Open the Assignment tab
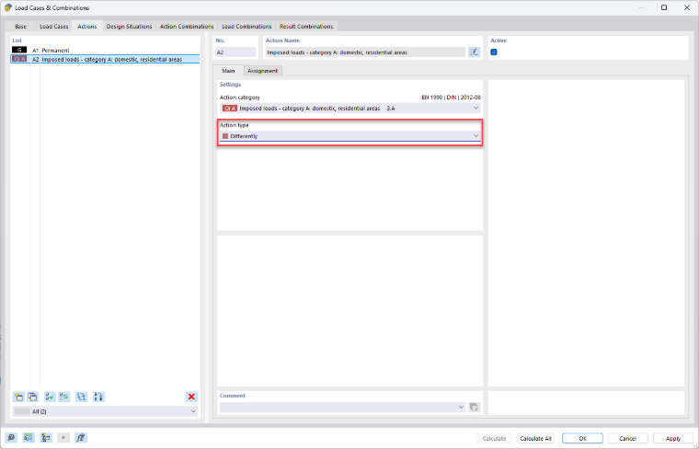Viewport: 699px width, 449px height. click(262, 71)
